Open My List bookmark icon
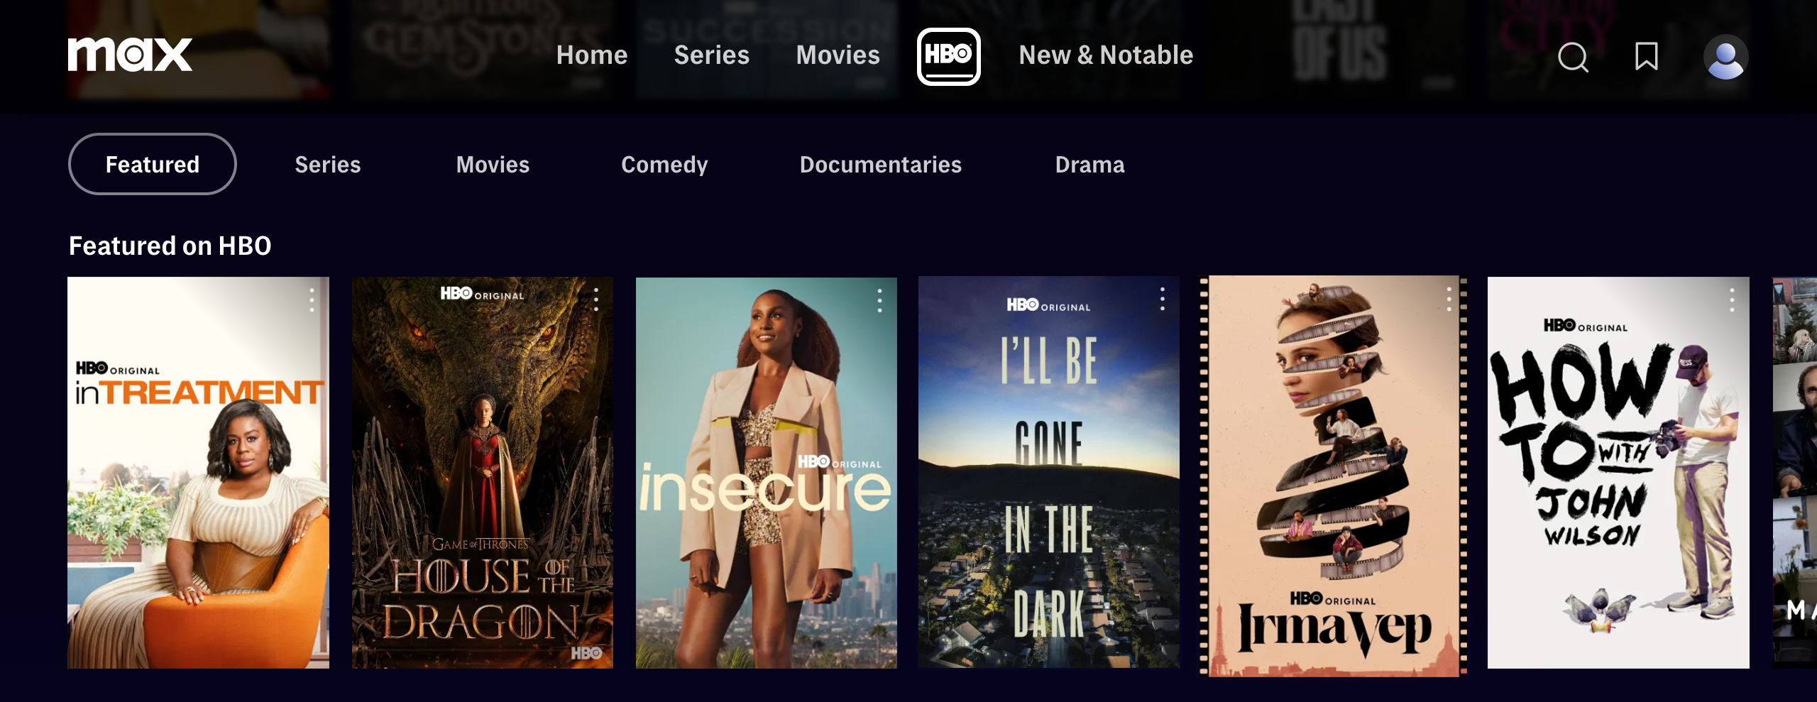This screenshot has width=1817, height=702. [x=1647, y=56]
